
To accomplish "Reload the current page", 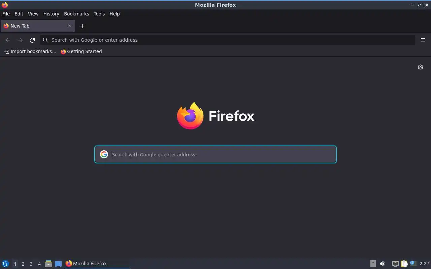I will tap(32, 40).
